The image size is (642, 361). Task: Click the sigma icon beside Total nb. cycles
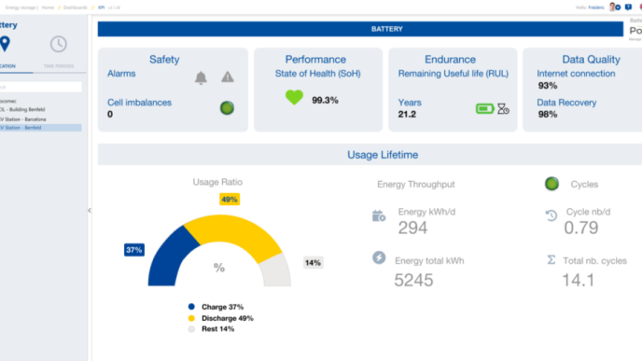[551, 260]
